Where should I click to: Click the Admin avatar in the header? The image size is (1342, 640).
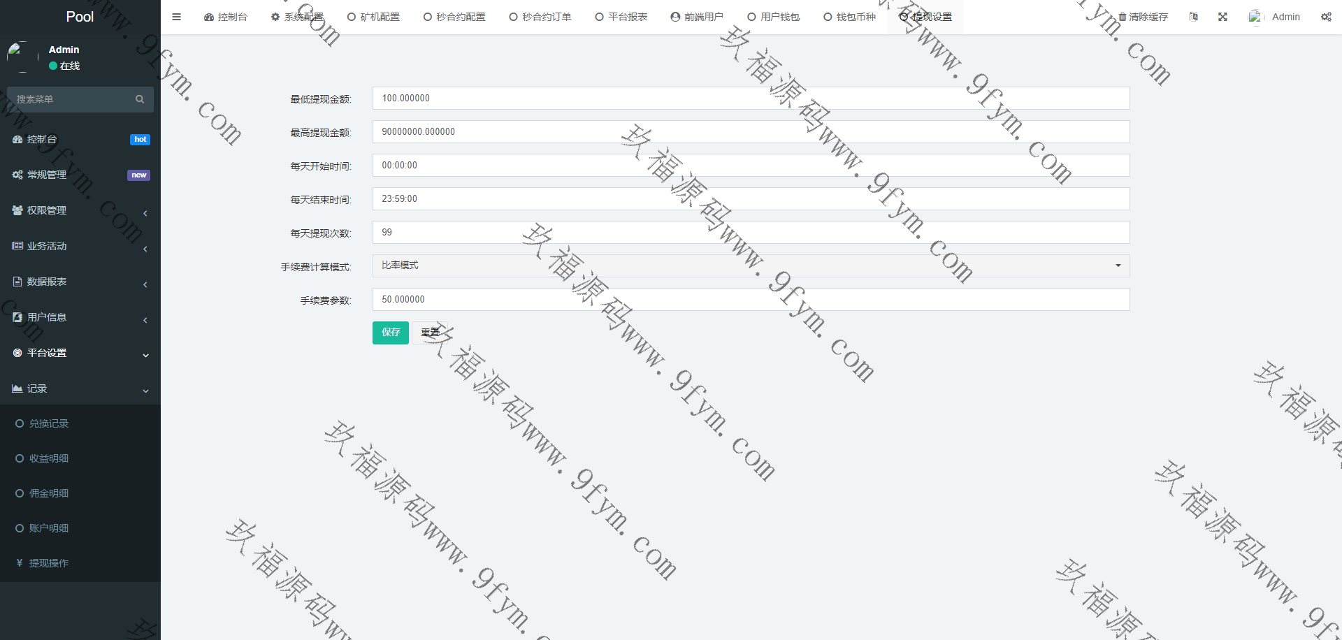point(1255,17)
